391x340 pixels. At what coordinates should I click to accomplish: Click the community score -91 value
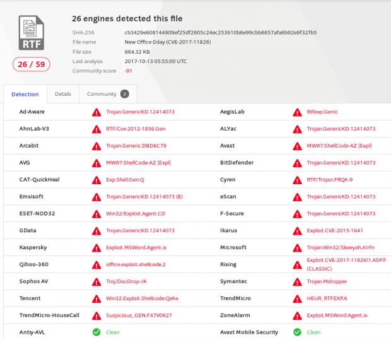[x=128, y=71]
